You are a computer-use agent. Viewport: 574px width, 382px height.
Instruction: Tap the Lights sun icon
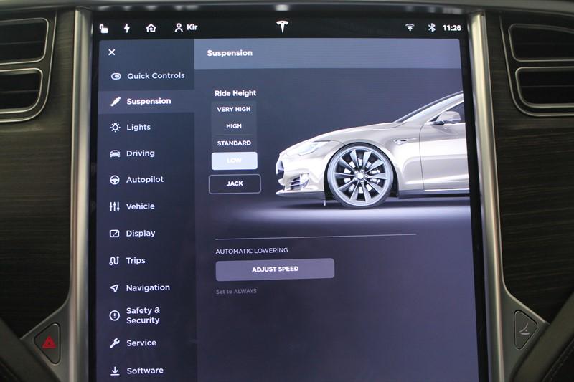115,127
